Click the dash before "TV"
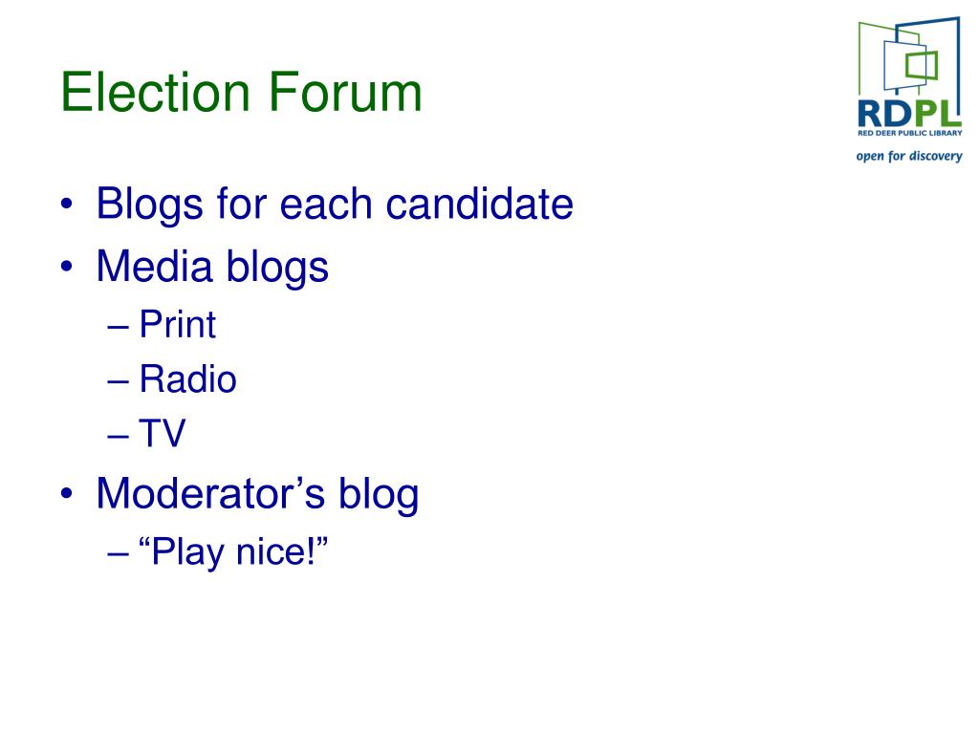The height and width of the screenshot is (734, 979). click(x=118, y=436)
